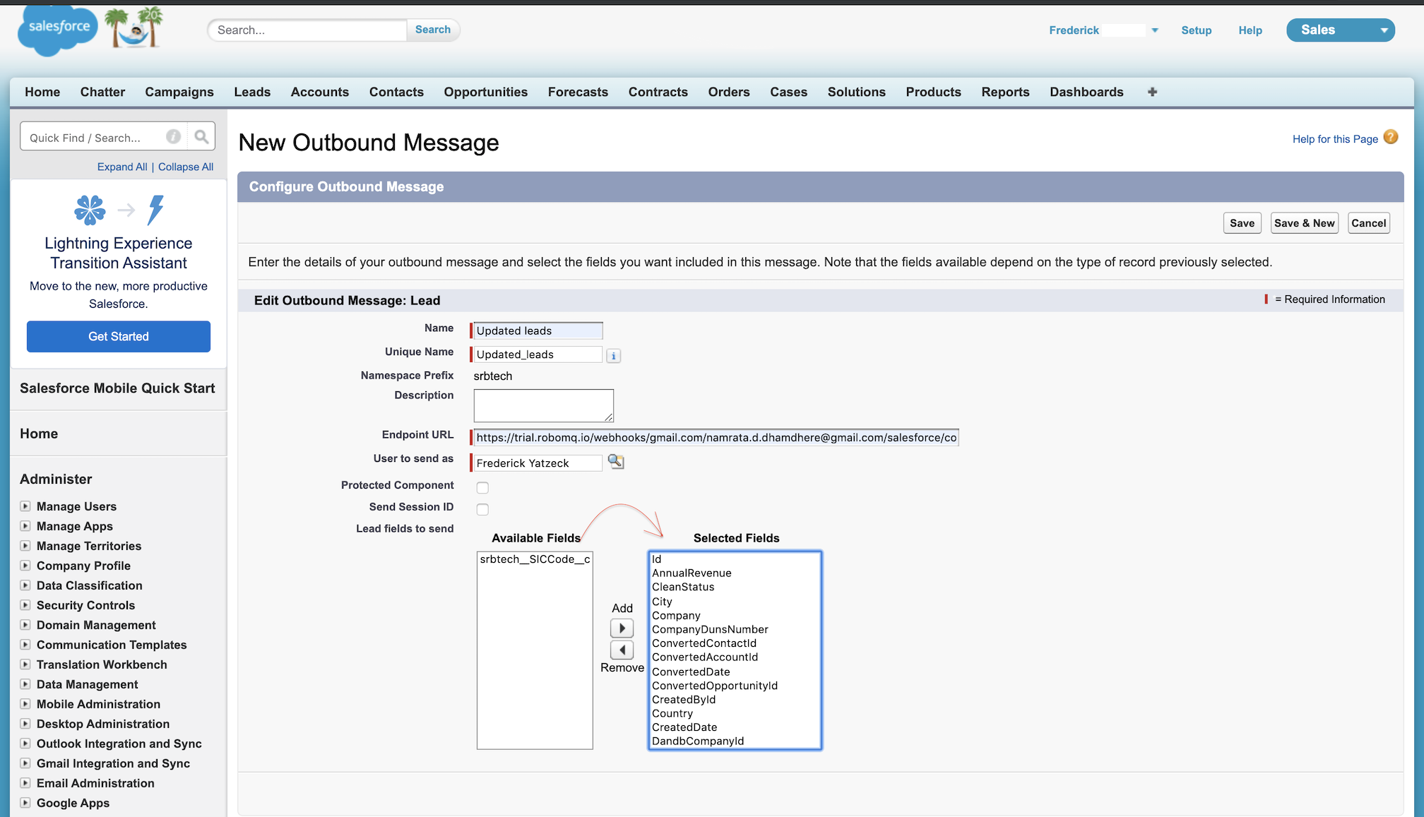Image resolution: width=1424 pixels, height=817 pixels.
Task: Click the User lookup search icon
Action: [x=615, y=461]
